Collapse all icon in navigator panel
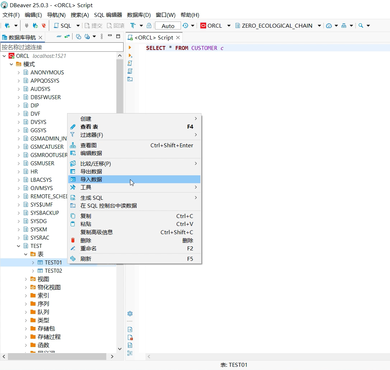Viewport: 390px width, 370px height. 59,37
